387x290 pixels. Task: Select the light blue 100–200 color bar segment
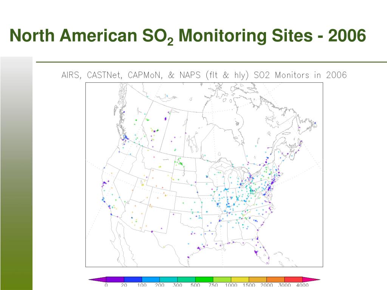pos(151,279)
